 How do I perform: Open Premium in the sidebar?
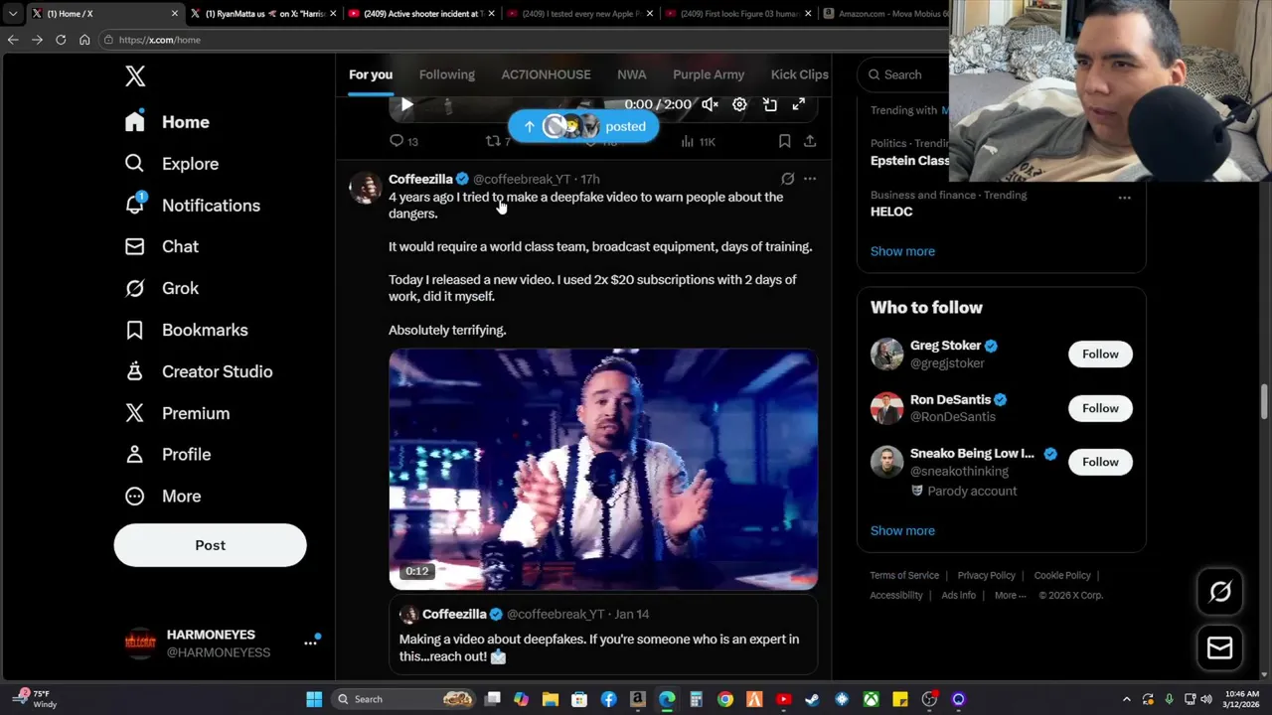pyautogui.click(x=177, y=413)
